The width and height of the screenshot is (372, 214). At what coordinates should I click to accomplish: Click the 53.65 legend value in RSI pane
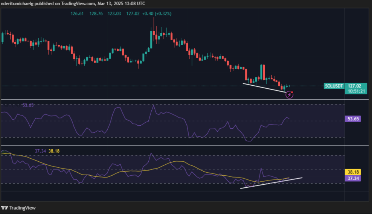28,105
